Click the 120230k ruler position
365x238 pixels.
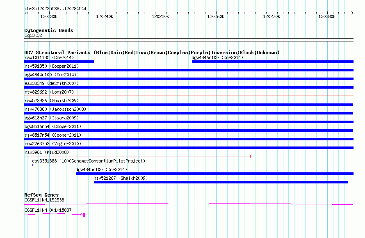(x=49, y=16)
